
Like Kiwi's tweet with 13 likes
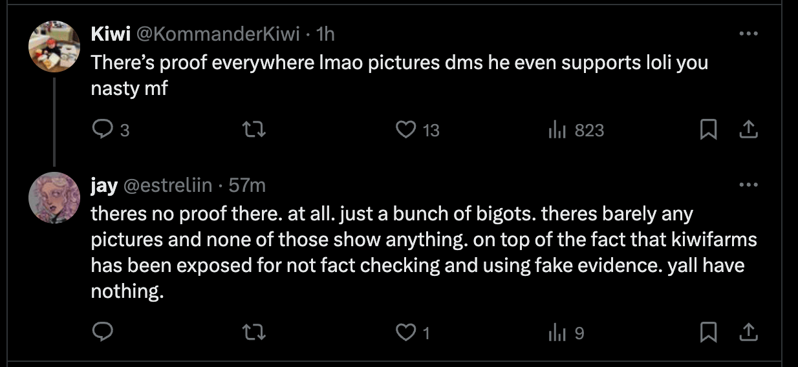(x=405, y=131)
